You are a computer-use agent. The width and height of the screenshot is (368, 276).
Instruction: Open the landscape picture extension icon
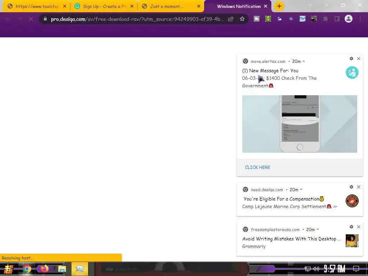303,19
